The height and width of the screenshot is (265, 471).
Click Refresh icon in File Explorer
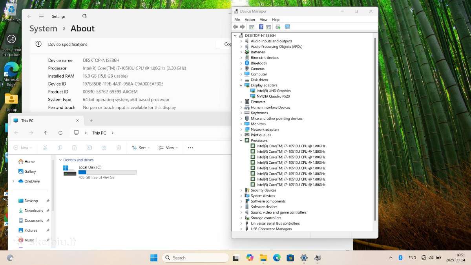[60, 133]
